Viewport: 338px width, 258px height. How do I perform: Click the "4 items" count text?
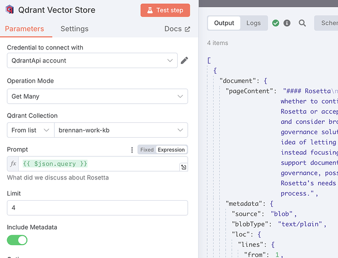tap(218, 43)
